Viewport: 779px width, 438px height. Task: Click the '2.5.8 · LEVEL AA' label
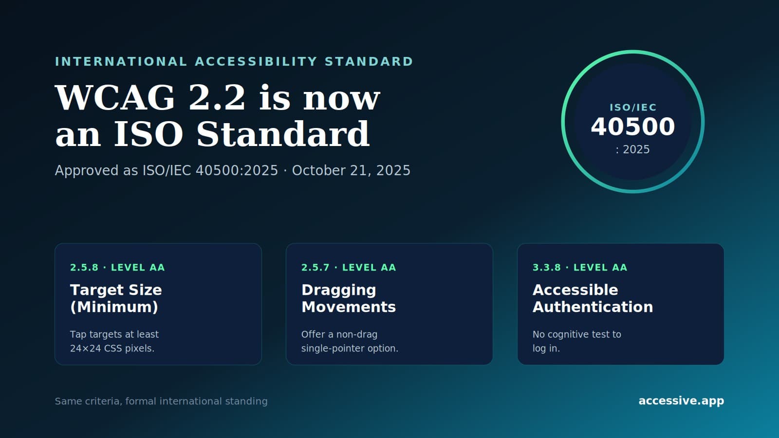(117, 267)
